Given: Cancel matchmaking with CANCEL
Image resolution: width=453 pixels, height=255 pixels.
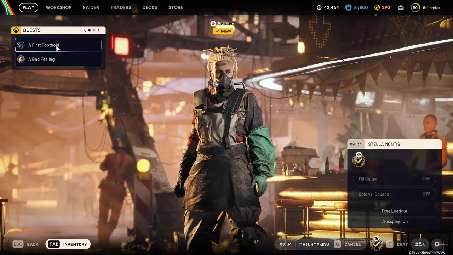Looking at the screenshot, I should [x=352, y=244].
